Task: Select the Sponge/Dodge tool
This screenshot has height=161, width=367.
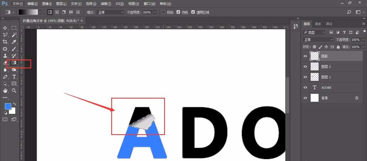Action: coord(14,70)
